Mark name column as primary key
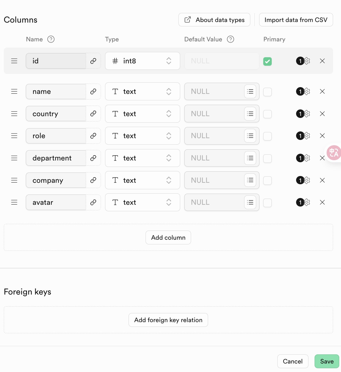This screenshot has width=341, height=372. [267, 92]
